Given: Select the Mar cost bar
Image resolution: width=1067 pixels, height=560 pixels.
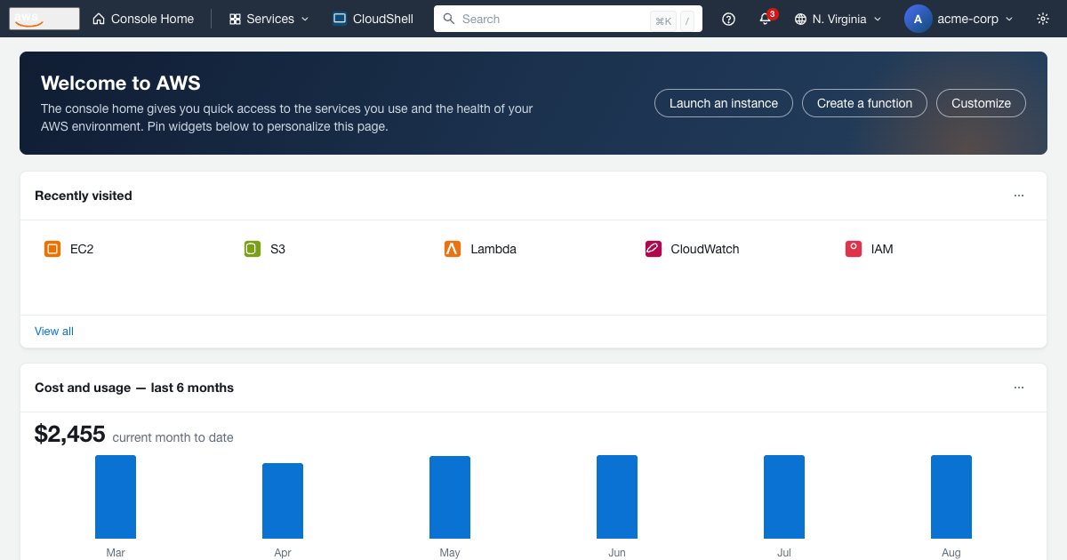Looking at the screenshot, I should click(x=116, y=497).
